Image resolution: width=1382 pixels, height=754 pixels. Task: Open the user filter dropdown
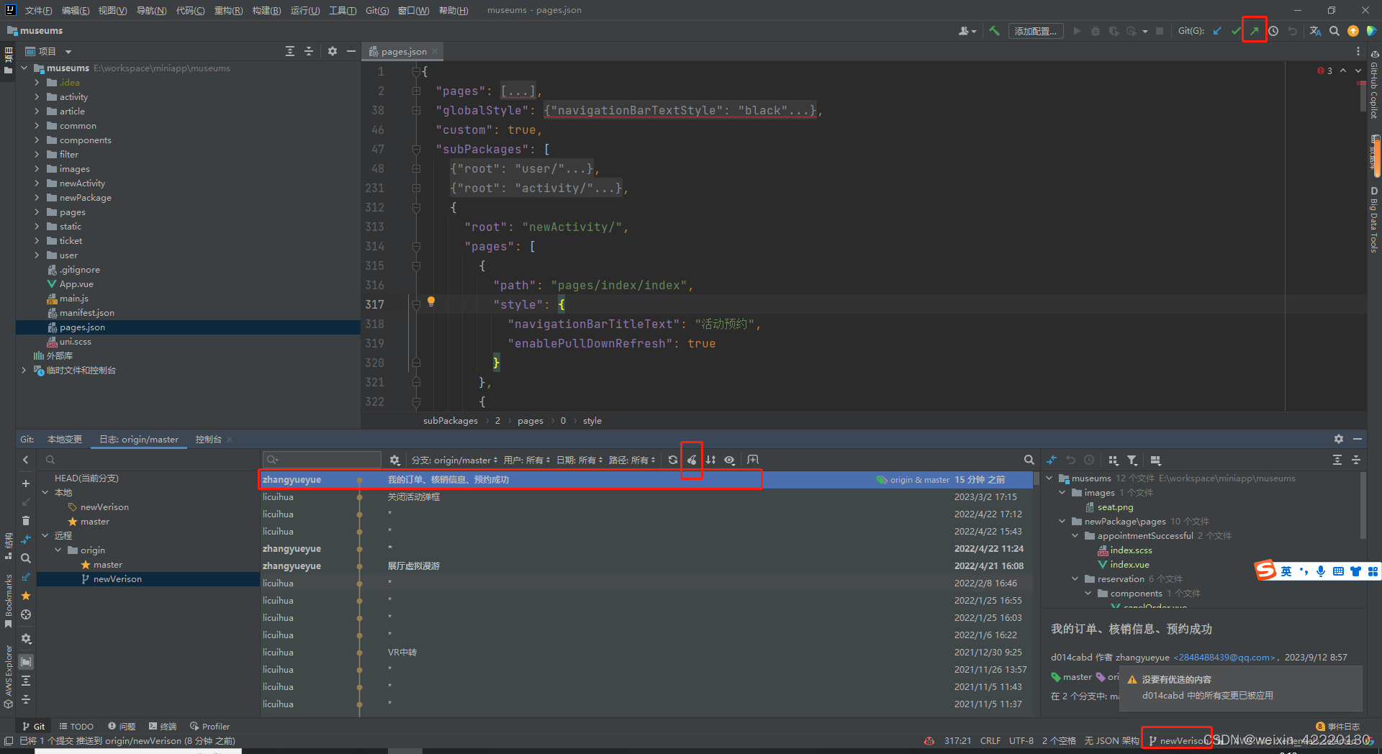(x=527, y=460)
